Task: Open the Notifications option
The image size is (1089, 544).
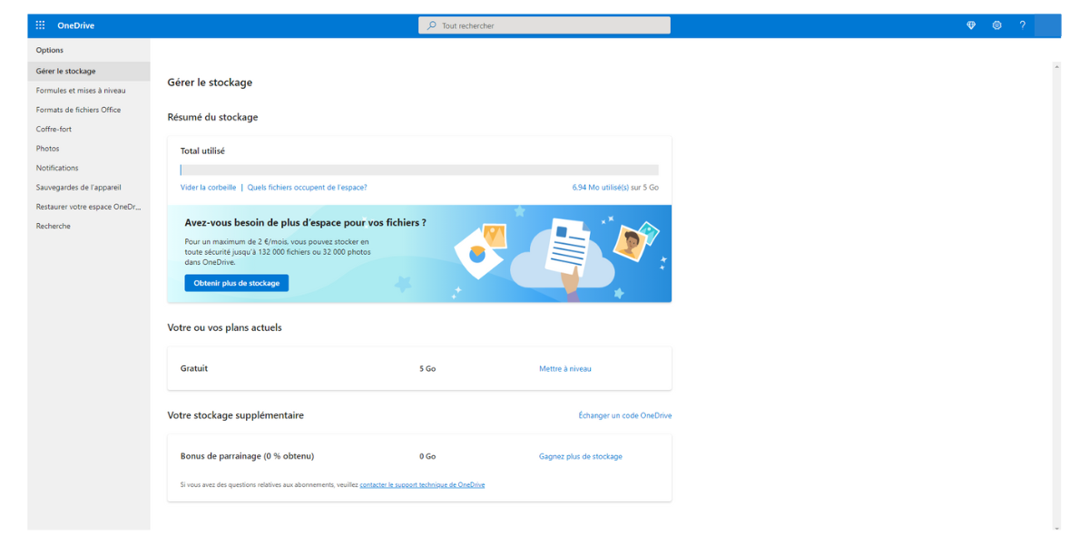Action: 89,168
